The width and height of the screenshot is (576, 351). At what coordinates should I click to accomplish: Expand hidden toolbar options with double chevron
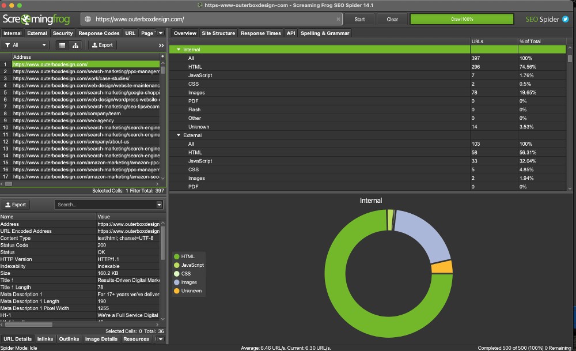coord(161,45)
